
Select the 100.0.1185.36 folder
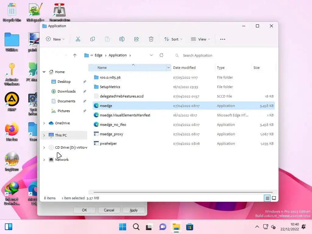tap(183, 77)
